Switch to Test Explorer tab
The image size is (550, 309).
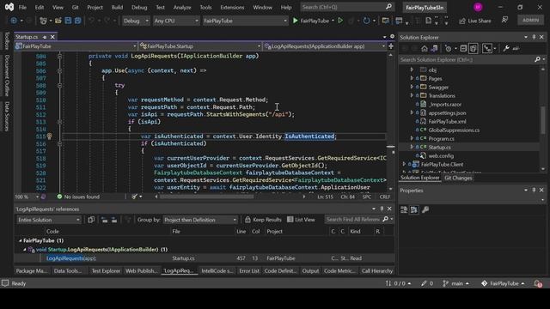(x=106, y=271)
